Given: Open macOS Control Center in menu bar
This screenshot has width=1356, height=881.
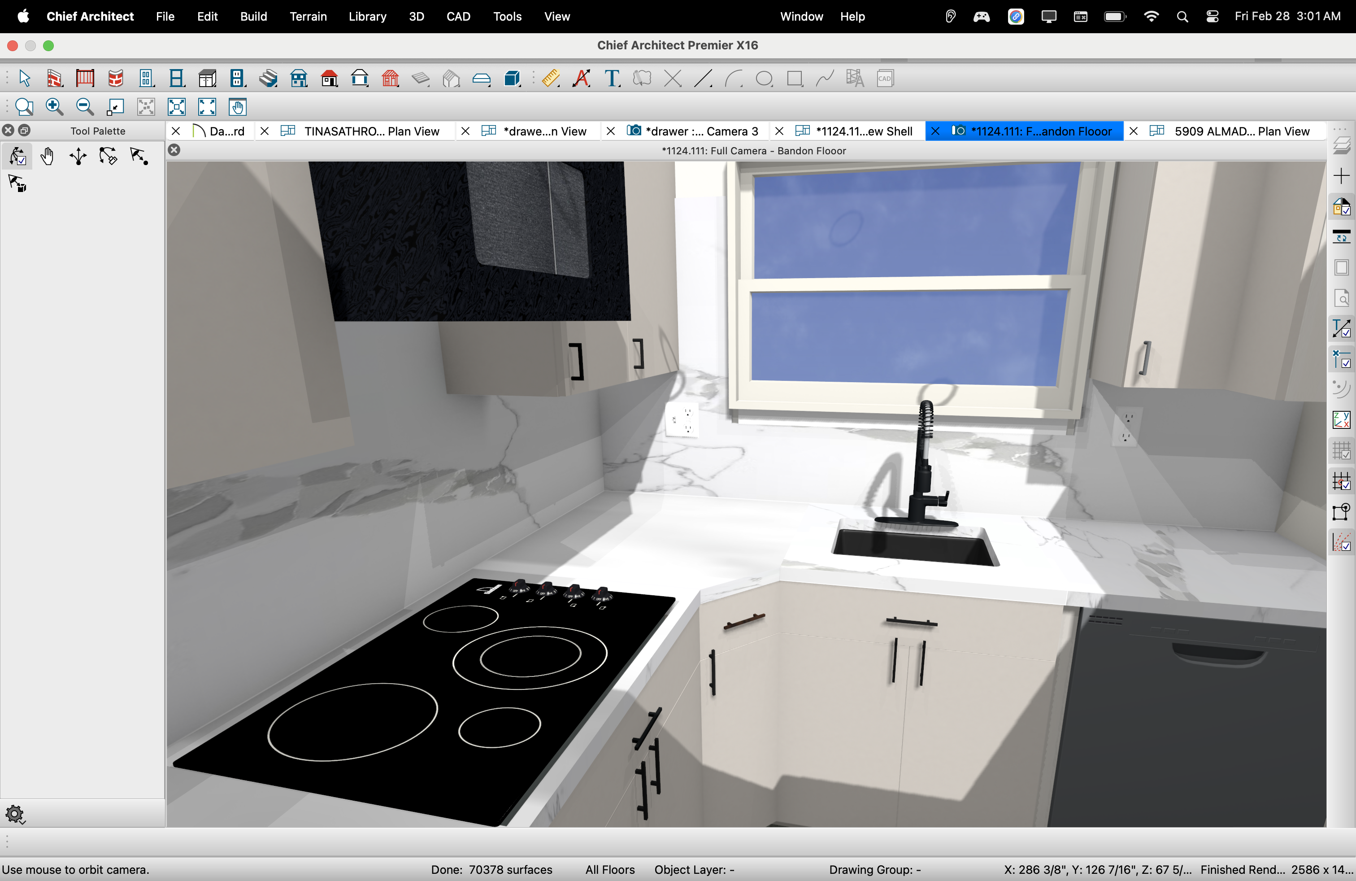Looking at the screenshot, I should [x=1212, y=17].
